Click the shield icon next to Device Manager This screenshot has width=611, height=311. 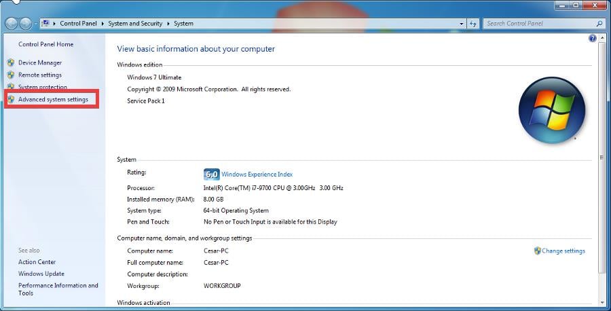pos(11,62)
